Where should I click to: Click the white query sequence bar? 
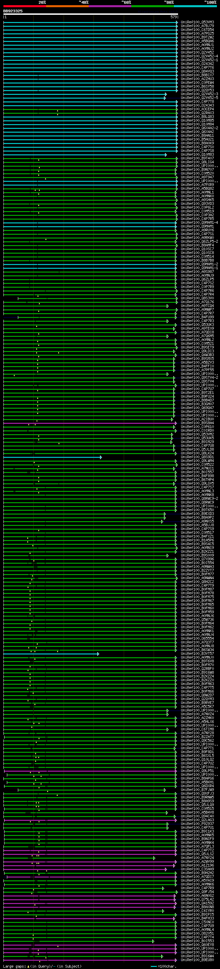click(x=90, y=14)
